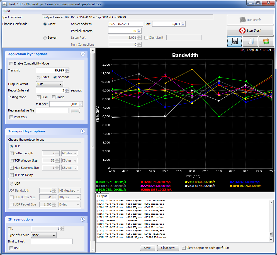Select the Server mode radio button
The height and width of the screenshot is (255, 277).
tap(45, 38)
